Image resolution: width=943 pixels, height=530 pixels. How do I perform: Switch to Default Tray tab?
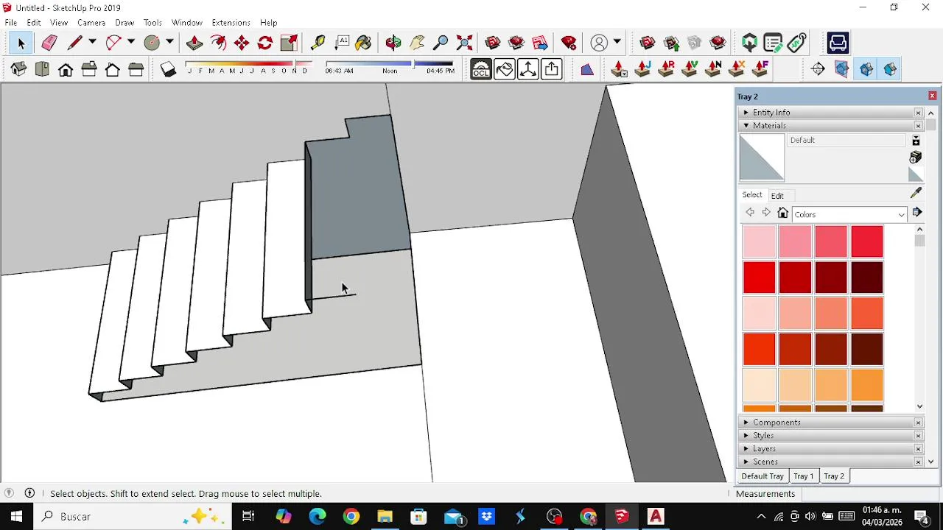pos(762,476)
